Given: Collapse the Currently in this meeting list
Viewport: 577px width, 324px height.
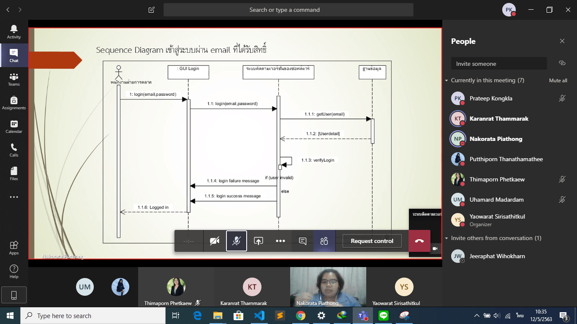Looking at the screenshot, I should 446,81.
